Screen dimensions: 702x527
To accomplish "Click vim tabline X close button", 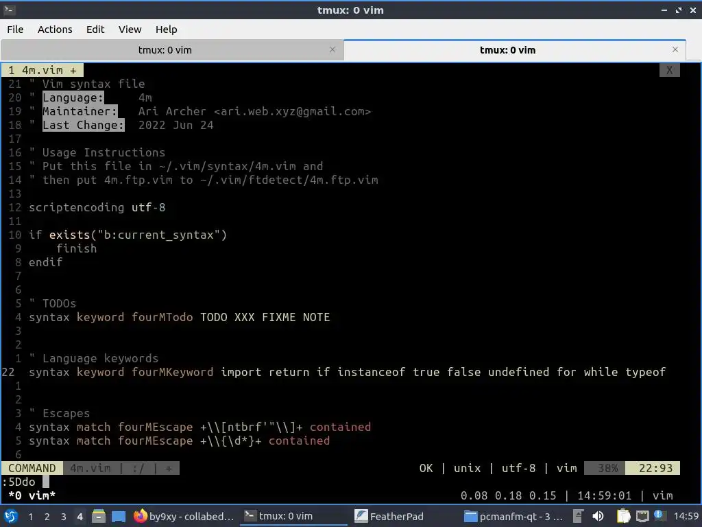I will (x=669, y=70).
